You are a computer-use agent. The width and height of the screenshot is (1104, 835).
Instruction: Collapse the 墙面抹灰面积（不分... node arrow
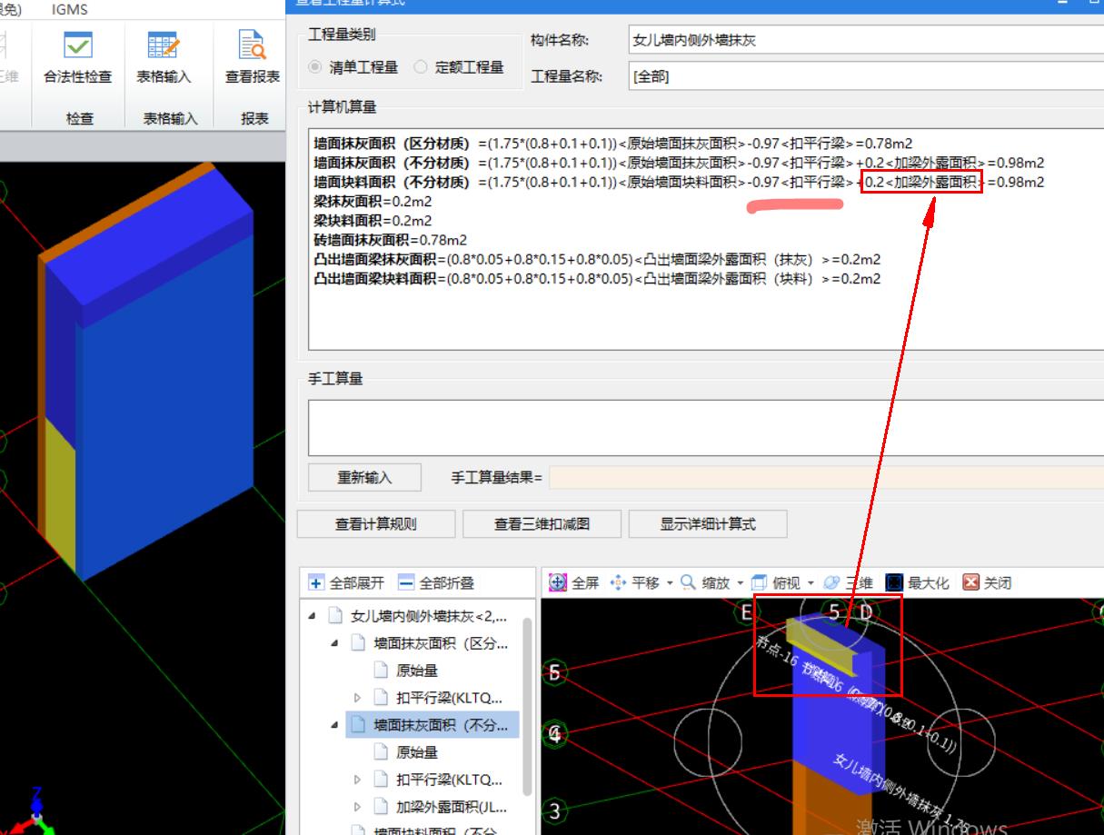pyautogui.click(x=335, y=725)
